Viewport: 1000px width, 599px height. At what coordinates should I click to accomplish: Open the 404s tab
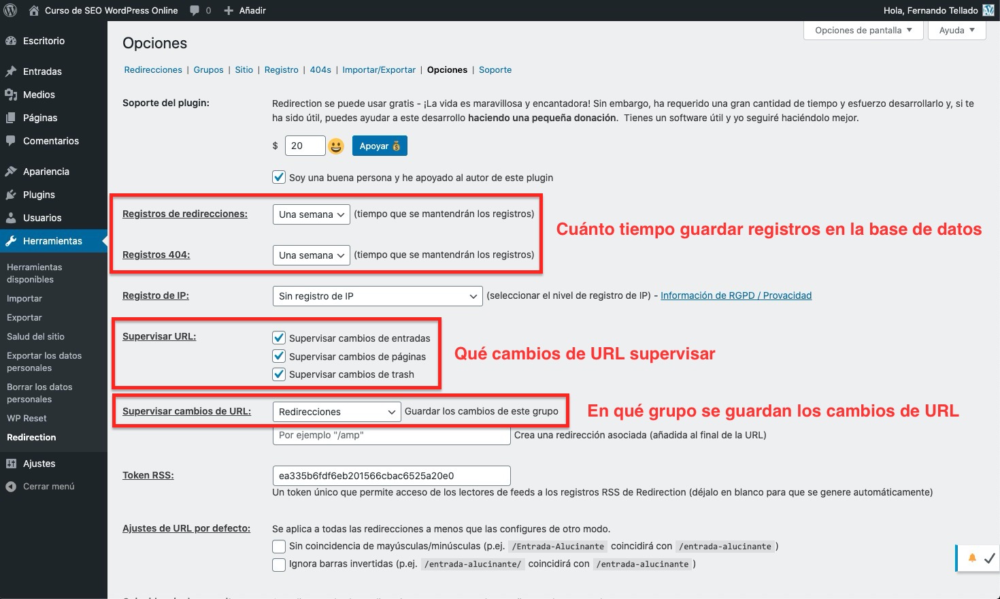(x=320, y=70)
